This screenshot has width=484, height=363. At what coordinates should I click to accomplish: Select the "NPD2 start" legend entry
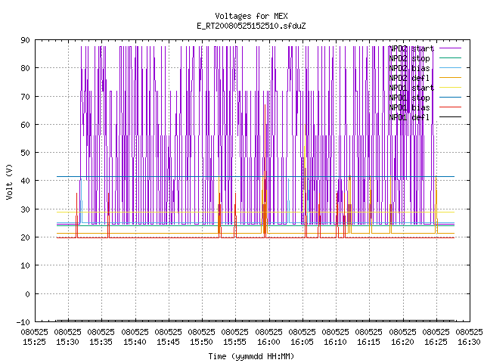click(x=411, y=48)
